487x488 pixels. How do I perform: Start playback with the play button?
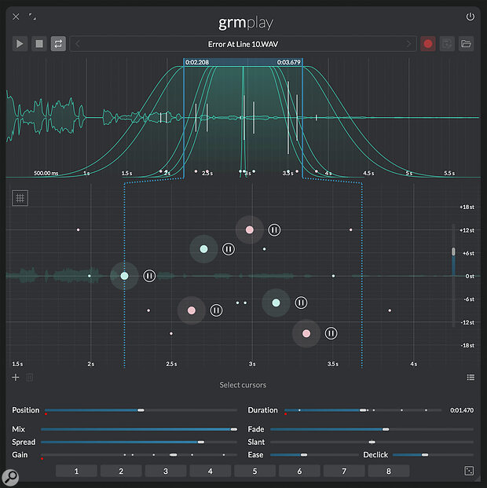click(20, 44)
